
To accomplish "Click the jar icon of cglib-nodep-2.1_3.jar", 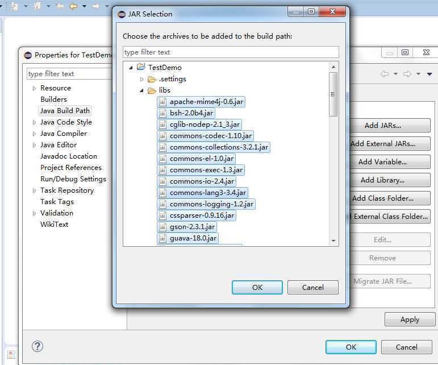I will coord(162,125).
